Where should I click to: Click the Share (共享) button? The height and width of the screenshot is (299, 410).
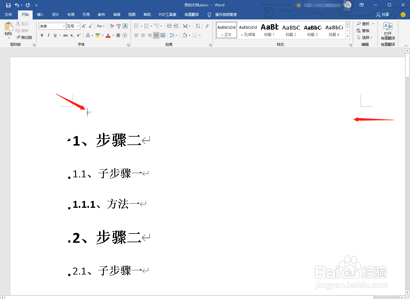[383, 15]
